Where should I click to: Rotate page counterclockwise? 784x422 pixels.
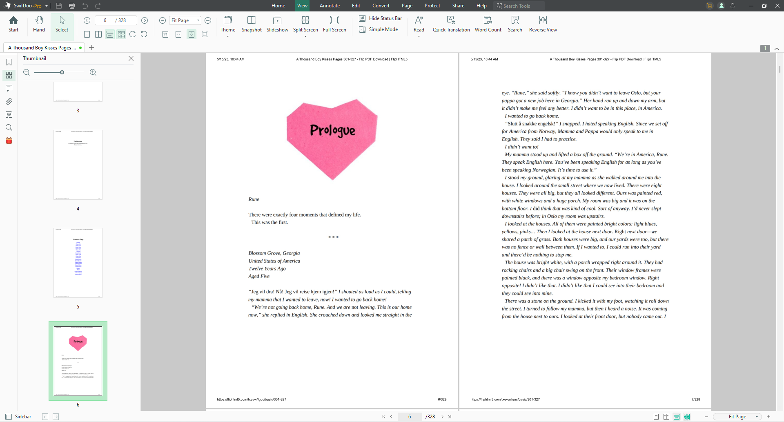click(x=144, y=34)
